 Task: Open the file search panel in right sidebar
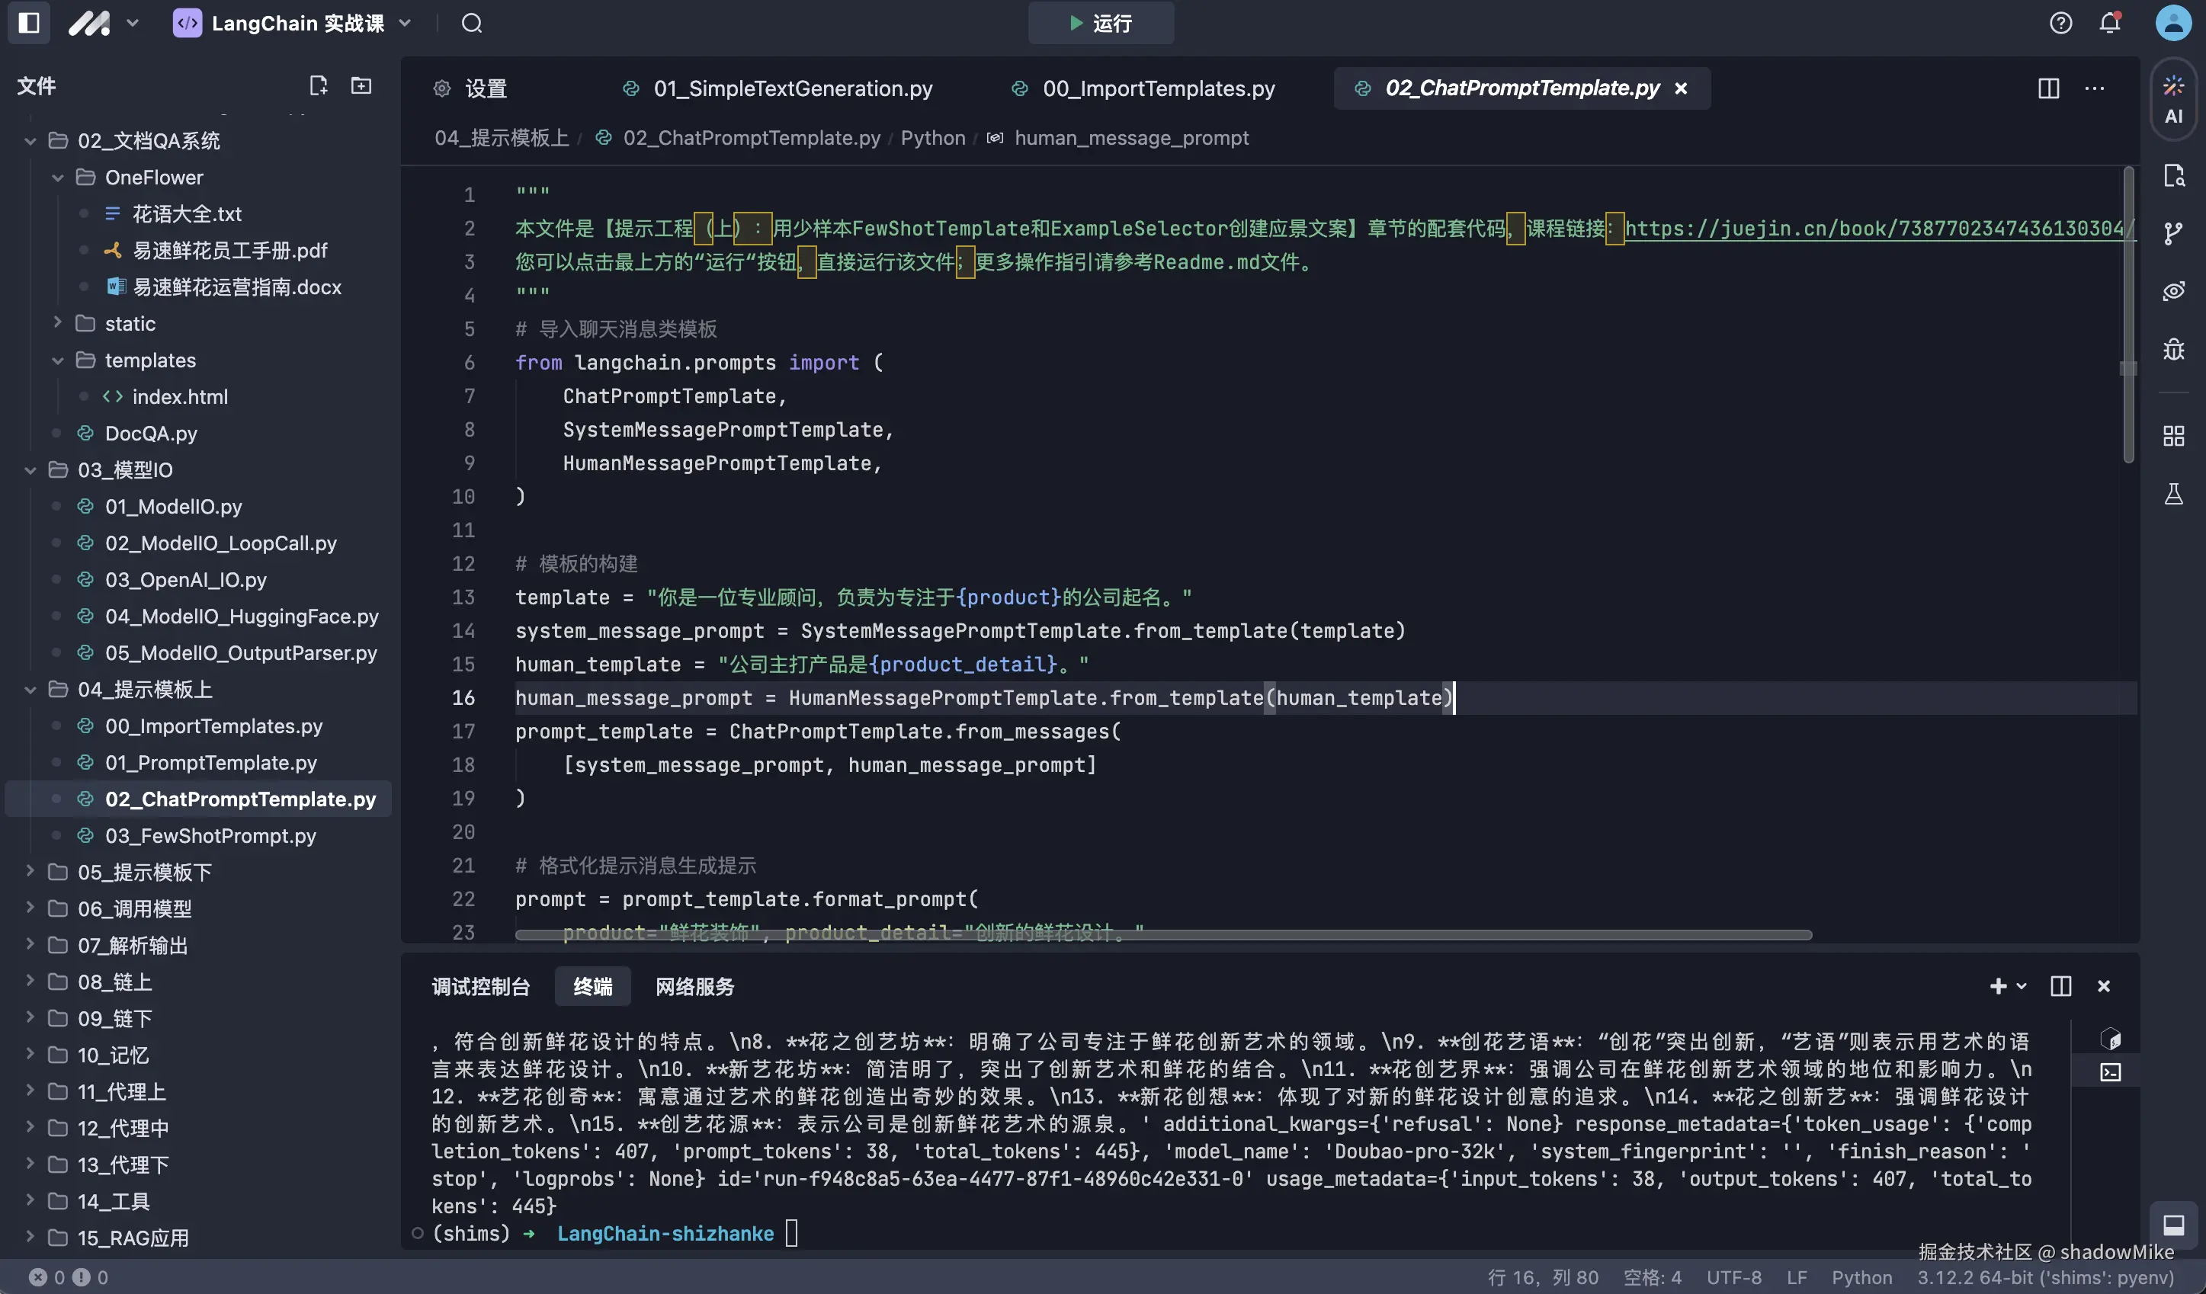[2175, 175]
